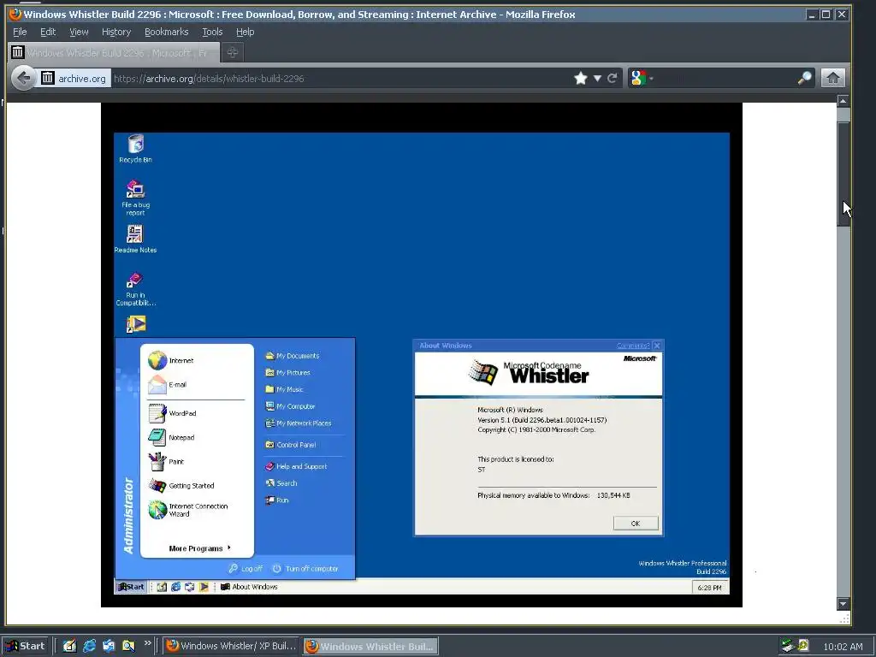Click Run in Whistler start menu
Screen dimensions: 876x657
click(277, 500)
